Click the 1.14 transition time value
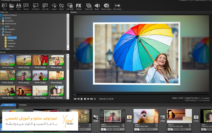This screenshot has width=212, height=133. click(x=196, y=121)
